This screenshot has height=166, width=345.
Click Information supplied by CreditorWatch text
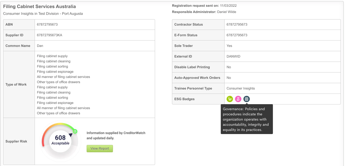click(116, 135)
